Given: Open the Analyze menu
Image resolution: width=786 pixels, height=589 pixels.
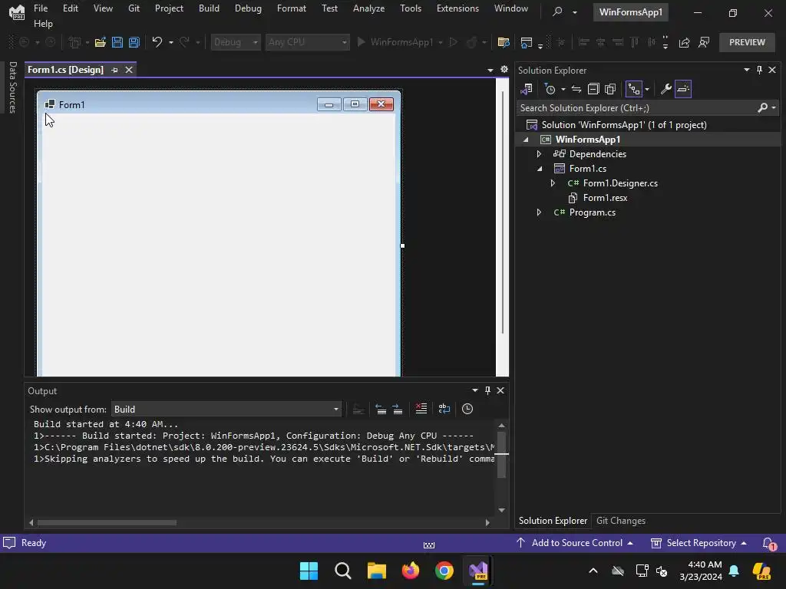Looking at the screenshot, I should point(368,8).
